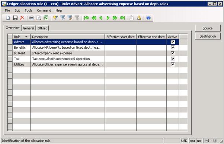
Task: Open print preview with the magnifier page icon
Action: (39, 18)
